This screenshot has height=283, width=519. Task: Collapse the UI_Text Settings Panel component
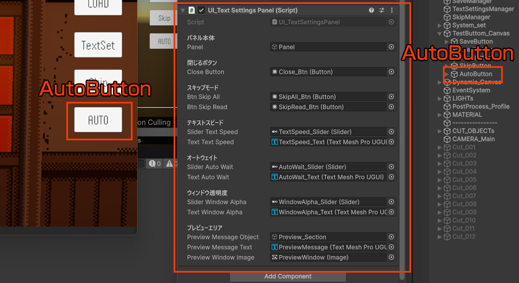click(x=183, y=10)
